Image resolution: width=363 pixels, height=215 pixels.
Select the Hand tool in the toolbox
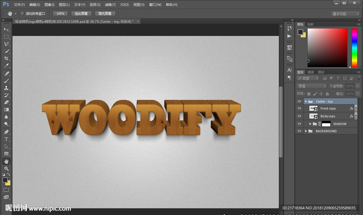click(6, 161)
